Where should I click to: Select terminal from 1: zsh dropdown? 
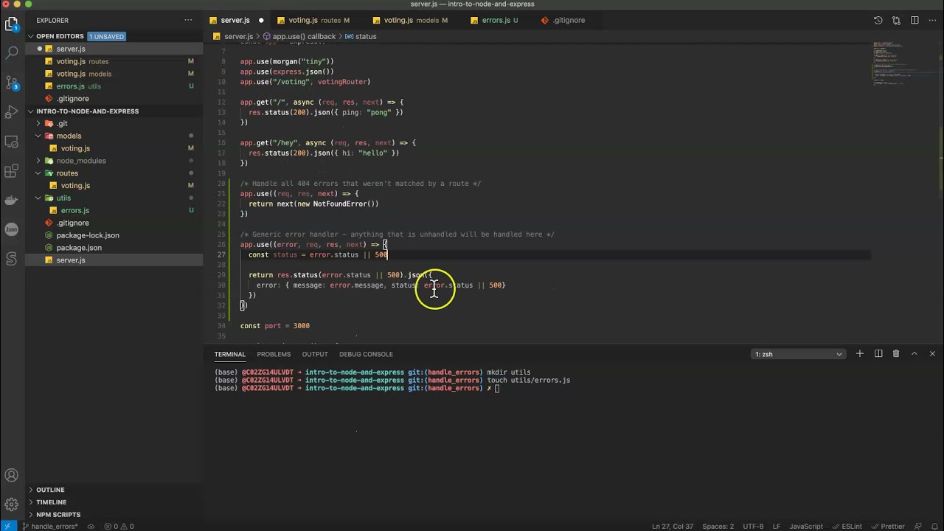click(x=798, y=354)
